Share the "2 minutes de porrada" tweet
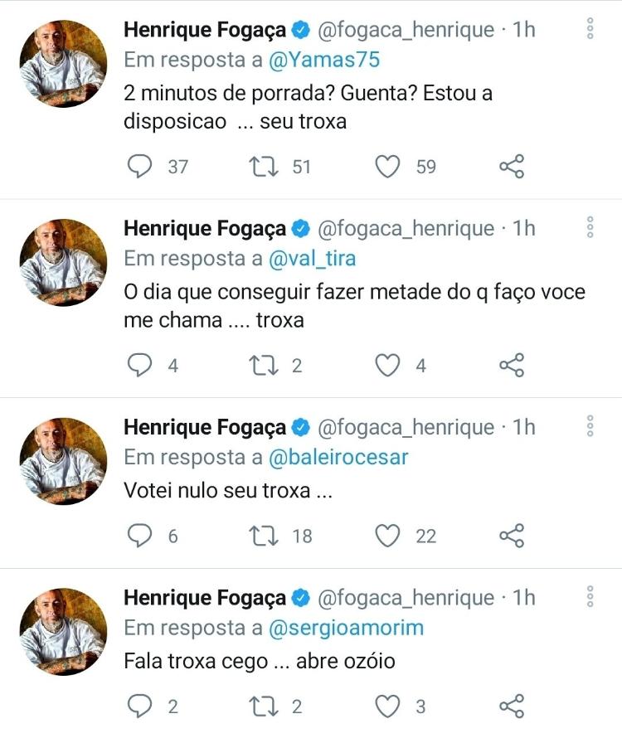Image resolution: width=622 pixels, height=738 pixels. pos(512,167)
